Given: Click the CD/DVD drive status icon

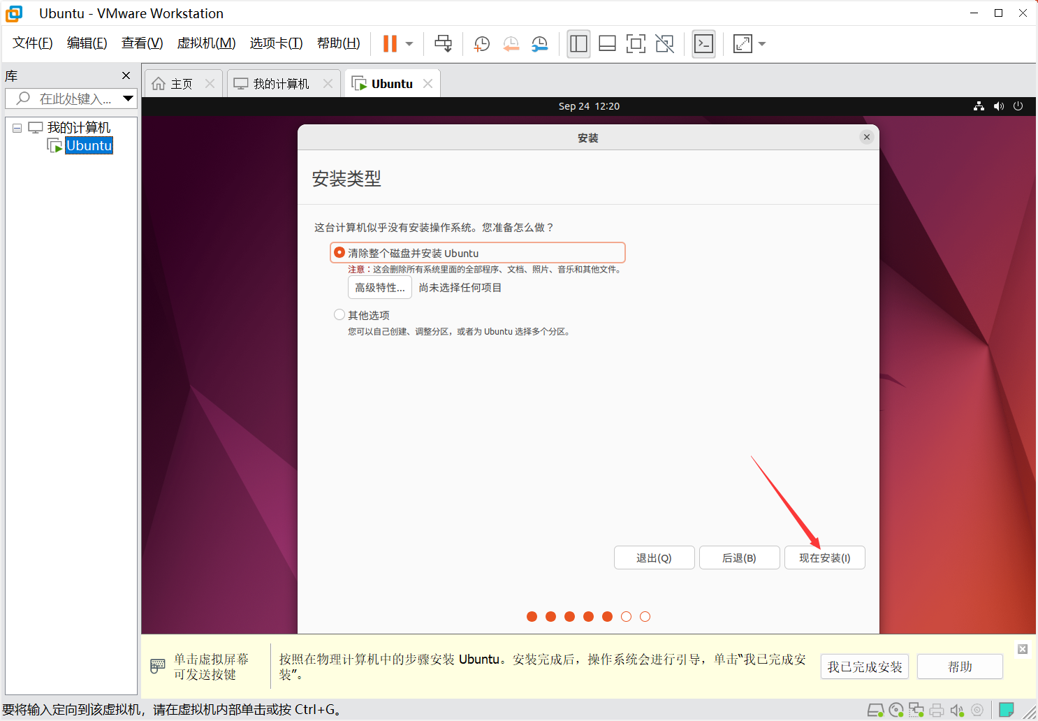Looking at the screenshot, I should (896, 711).
